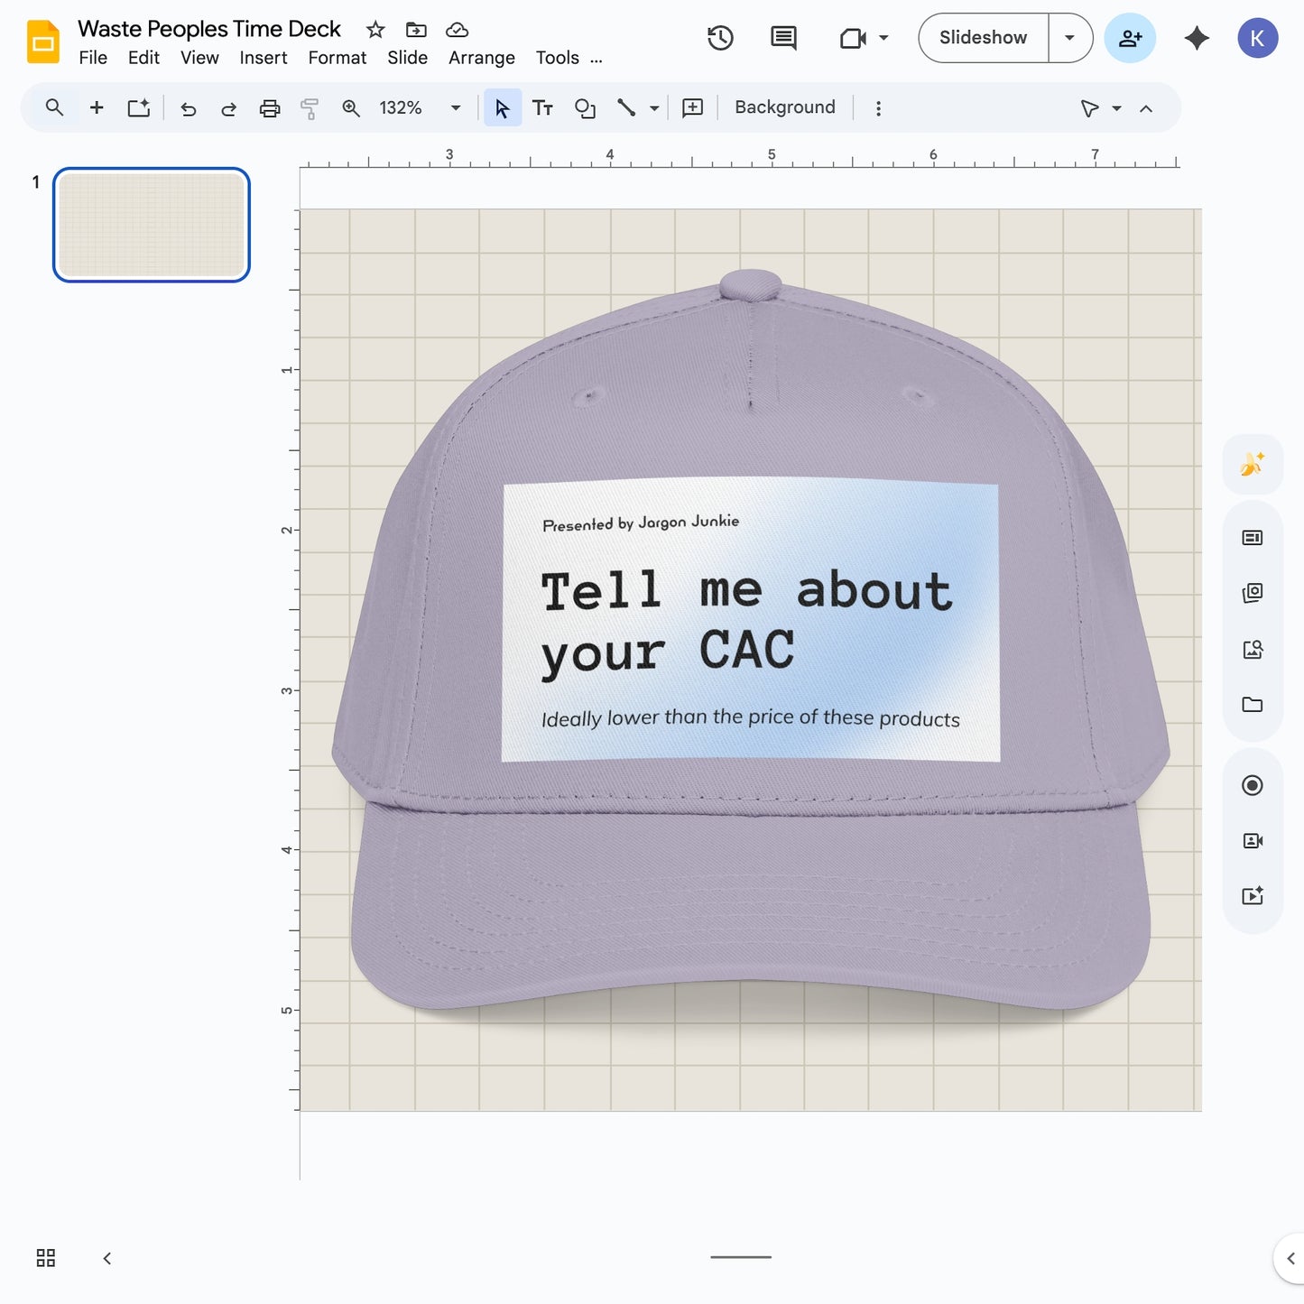Select the text box tool

[x=543, y=107]
